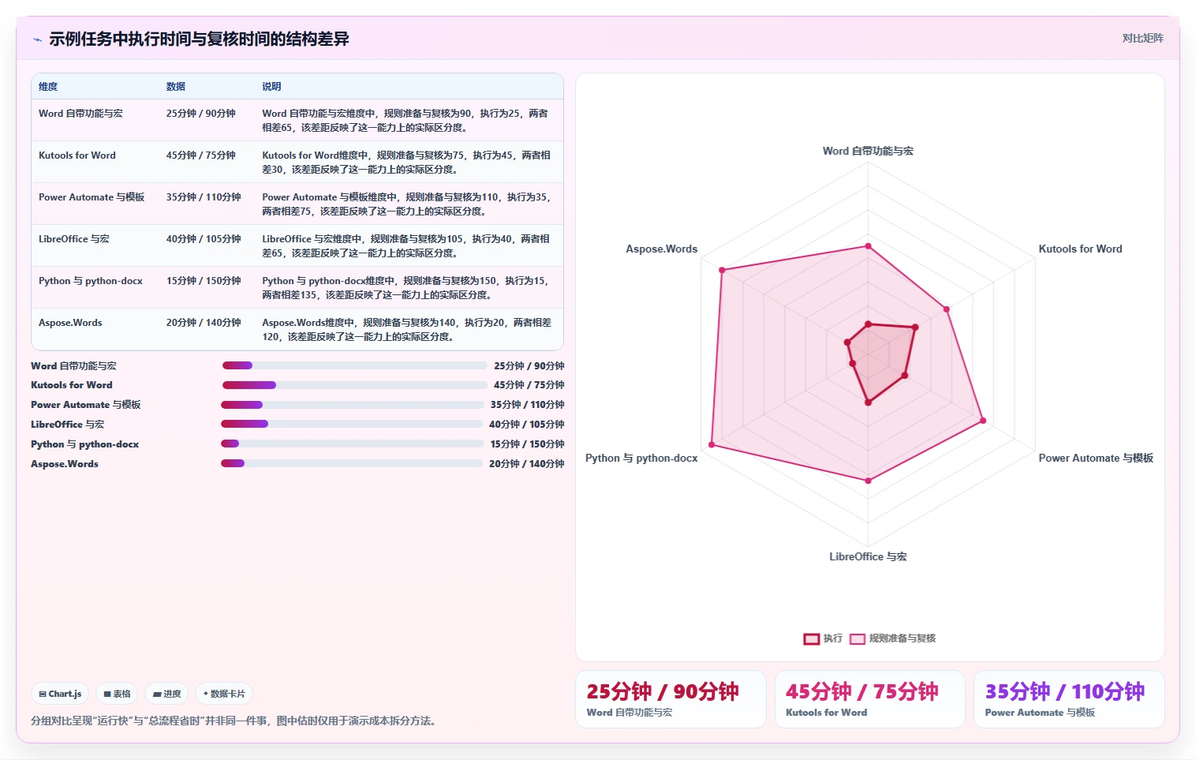The image size is (1196, 760).
Task: Click the page title about 执行时间与复核时间
Action: 199,39
